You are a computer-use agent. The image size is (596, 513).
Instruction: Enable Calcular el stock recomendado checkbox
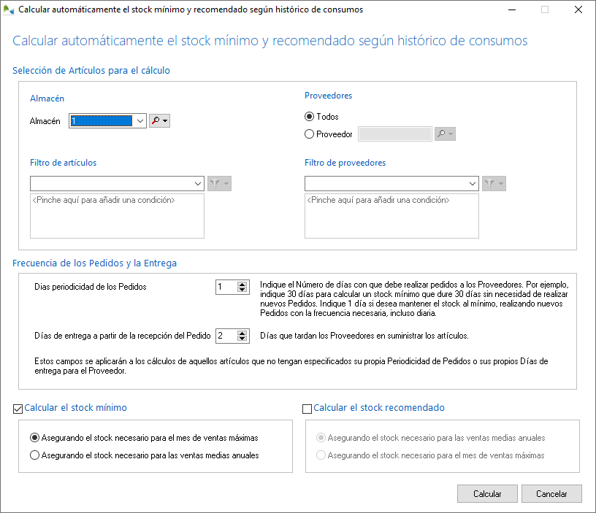[x=307, y=409]
